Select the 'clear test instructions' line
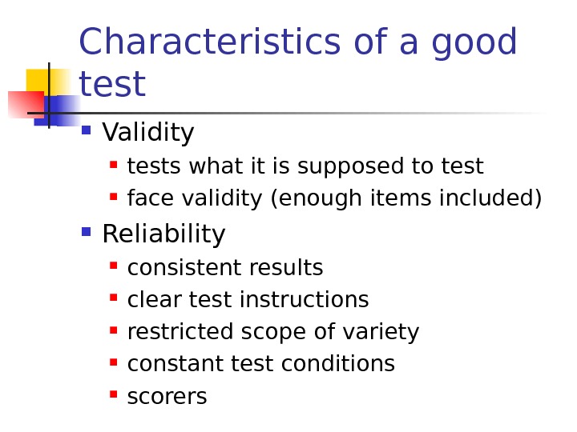This screenshot has width=577, height=432. click(x=248, y=300)
